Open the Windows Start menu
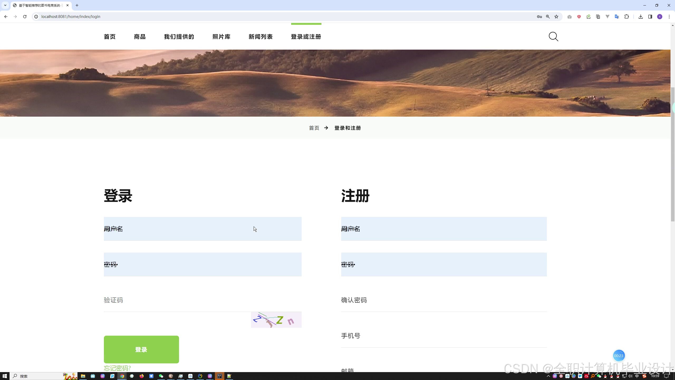Image resolution: width=675 pixels, height=380 pixels. point(4,376)
